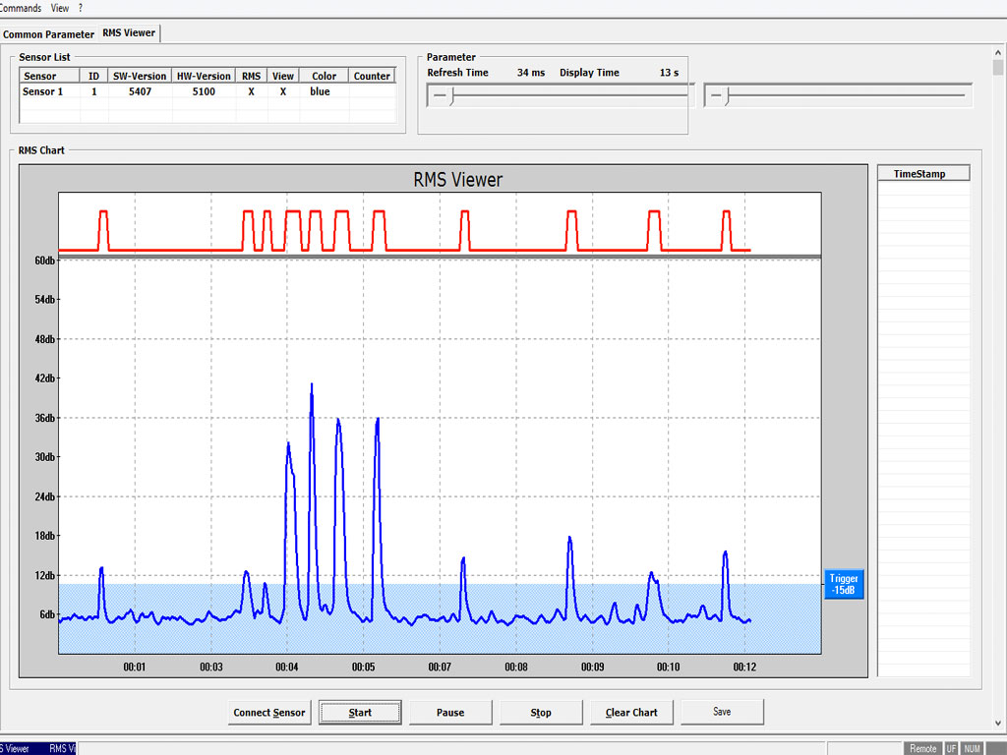Viewport: 1007px width, 755px height.
Task: Click the scrollbar up arrow
Action: pos(997,53)
